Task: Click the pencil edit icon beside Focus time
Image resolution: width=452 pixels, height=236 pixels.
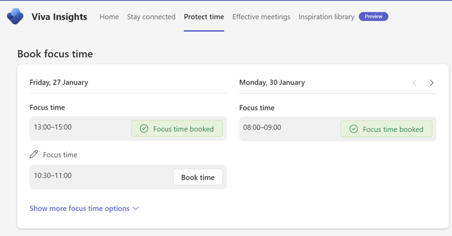Action: [34, 155]
